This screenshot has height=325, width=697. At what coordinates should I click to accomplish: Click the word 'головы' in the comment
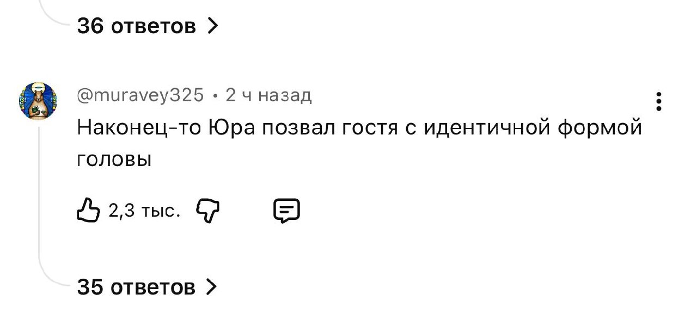click(114, 160)
